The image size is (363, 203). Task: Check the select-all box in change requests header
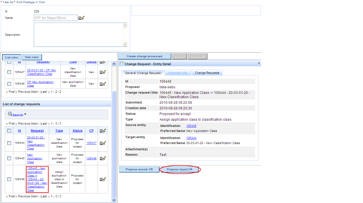click(9, 131)
